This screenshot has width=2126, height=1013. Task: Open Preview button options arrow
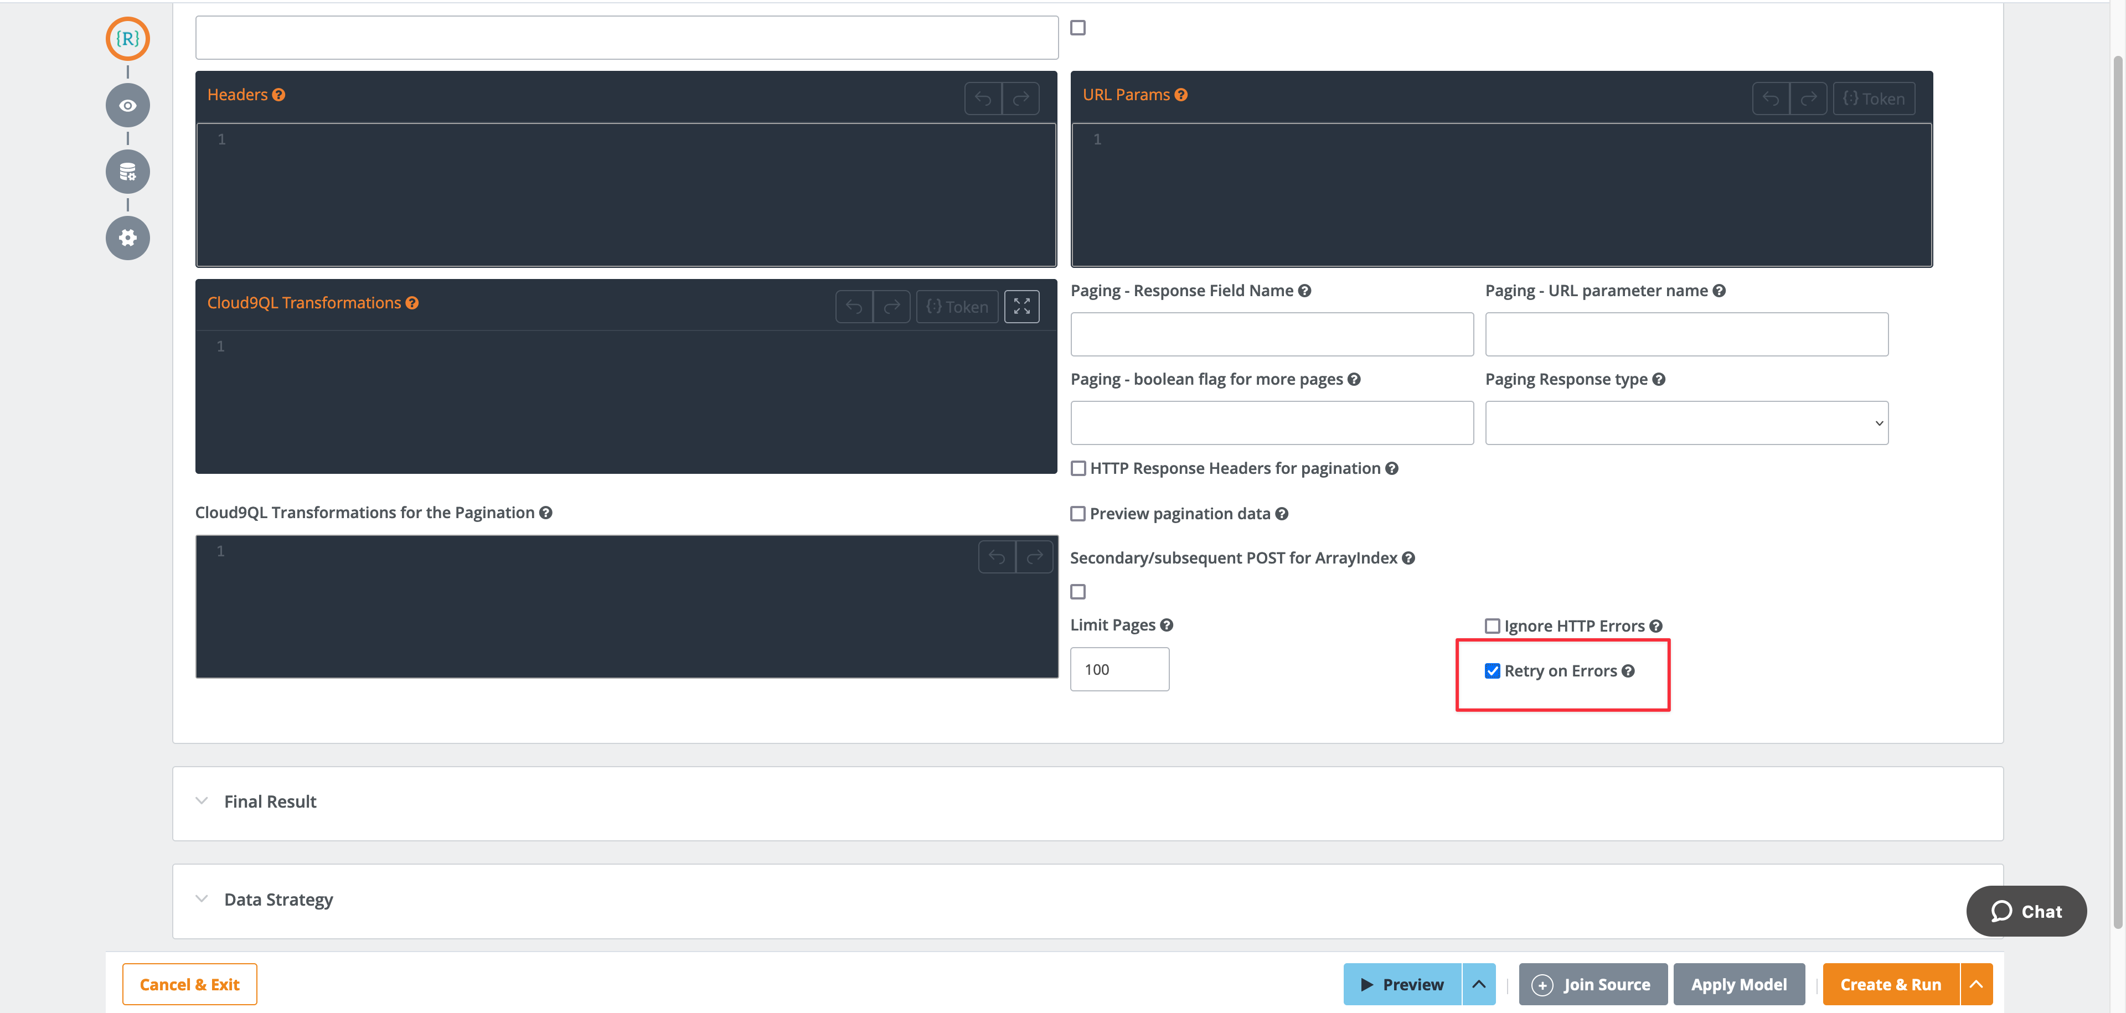(x=1478, y=984)
